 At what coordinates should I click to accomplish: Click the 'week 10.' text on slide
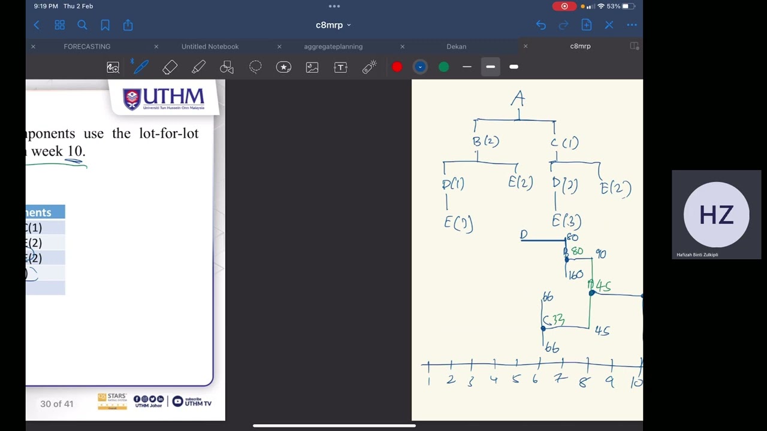(58, 151)
